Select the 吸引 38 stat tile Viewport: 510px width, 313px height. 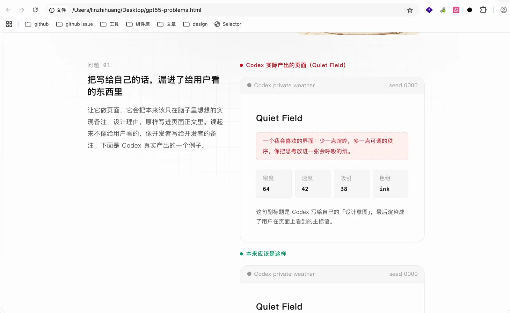pyautogui.click(x=352, y=184)
